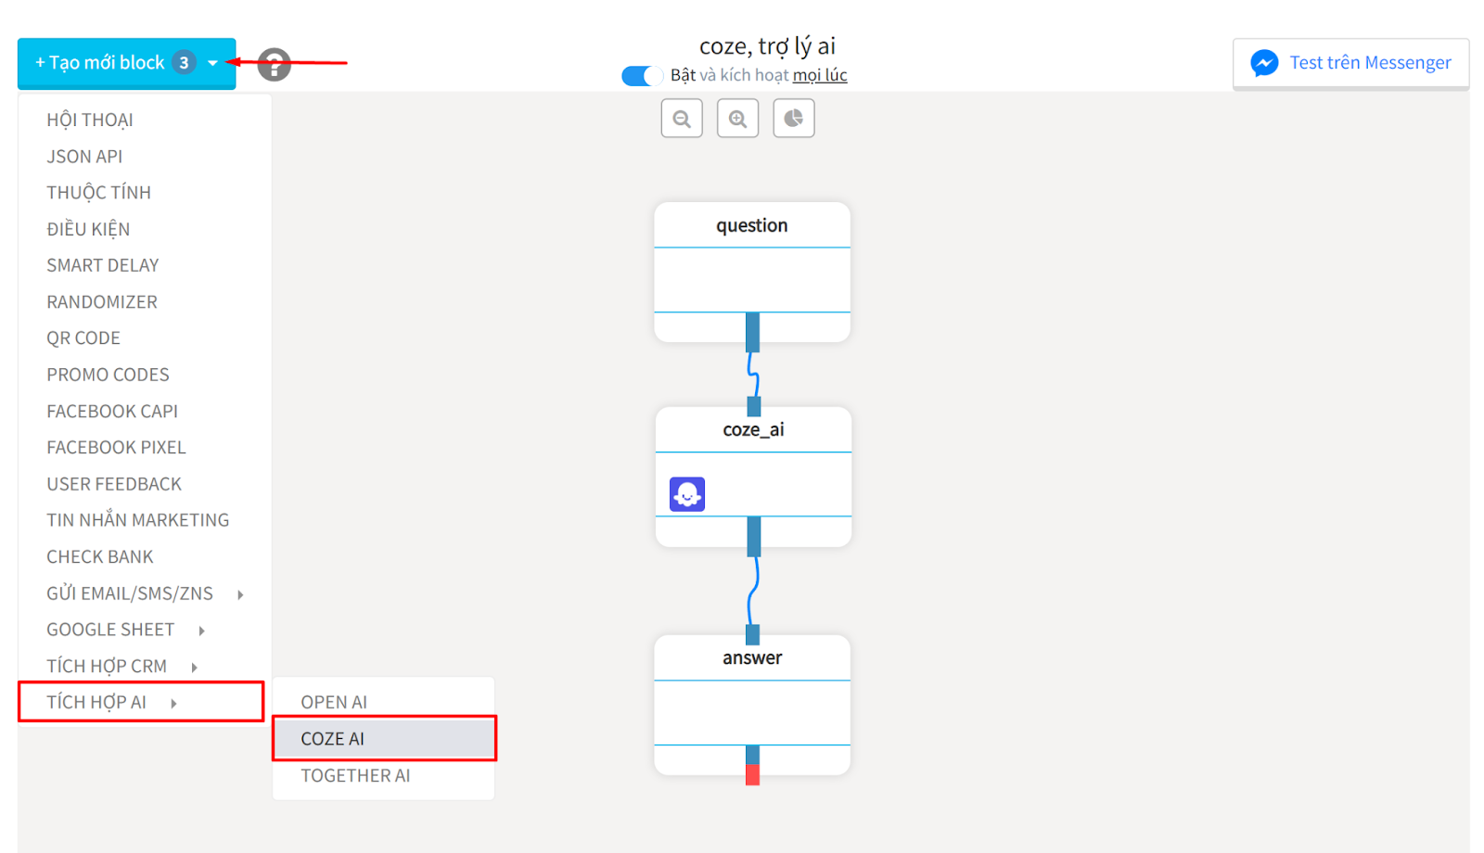Click the Tạo mới block button
Screen dimensions: 1484x853
tap(126, 63)
